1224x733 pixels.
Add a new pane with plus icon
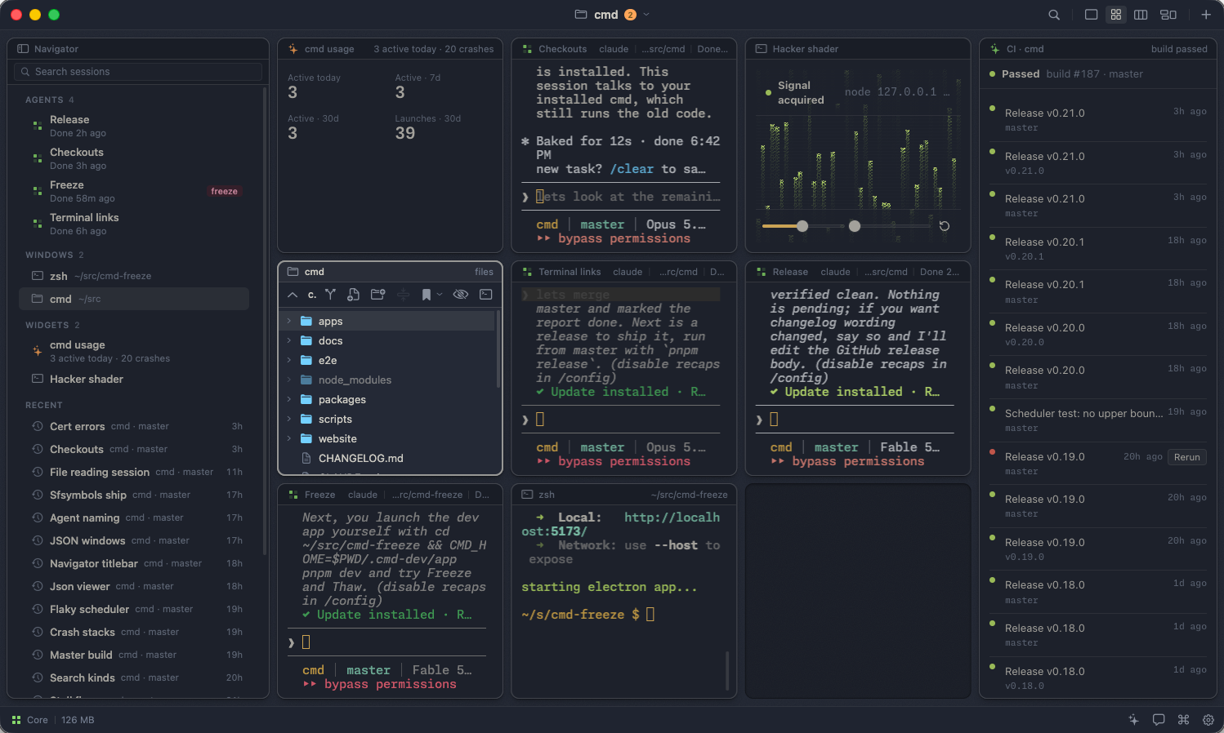pos(1206,15)
